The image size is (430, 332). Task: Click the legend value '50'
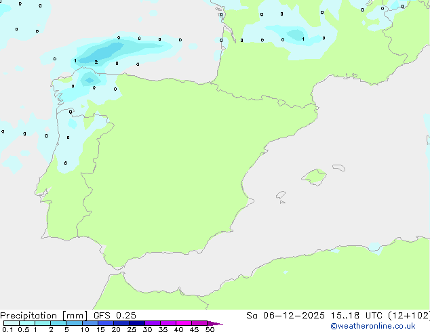tap(210, 329)
